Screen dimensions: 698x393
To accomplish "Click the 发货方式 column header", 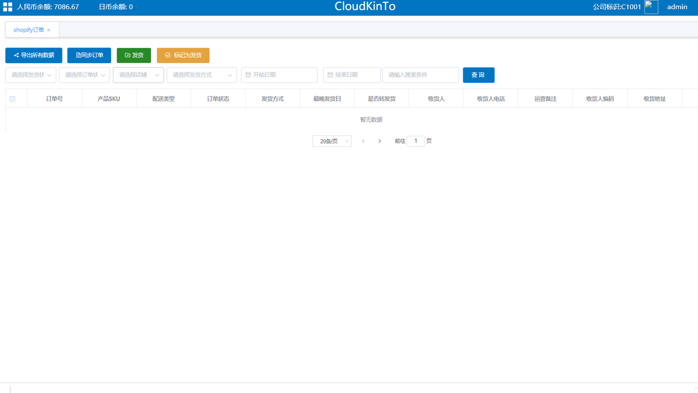I will point(273,99).
